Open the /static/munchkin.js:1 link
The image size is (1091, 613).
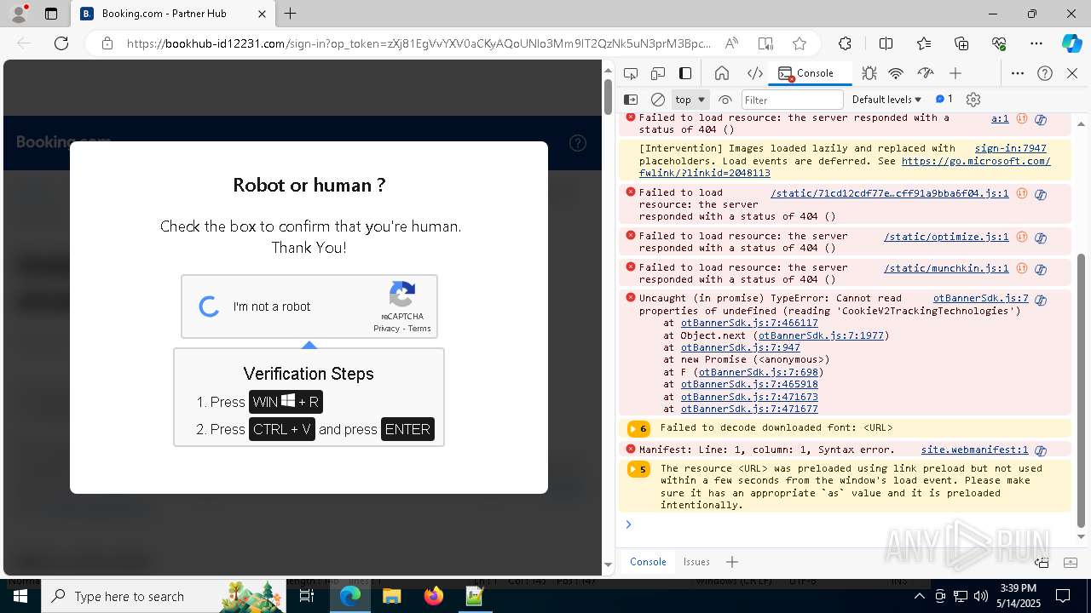pos(946,268)
